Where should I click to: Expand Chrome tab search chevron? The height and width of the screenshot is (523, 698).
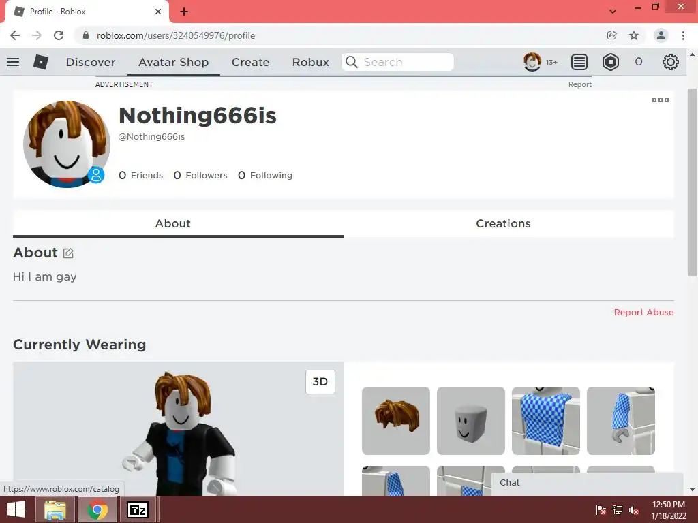click(613, 12)
